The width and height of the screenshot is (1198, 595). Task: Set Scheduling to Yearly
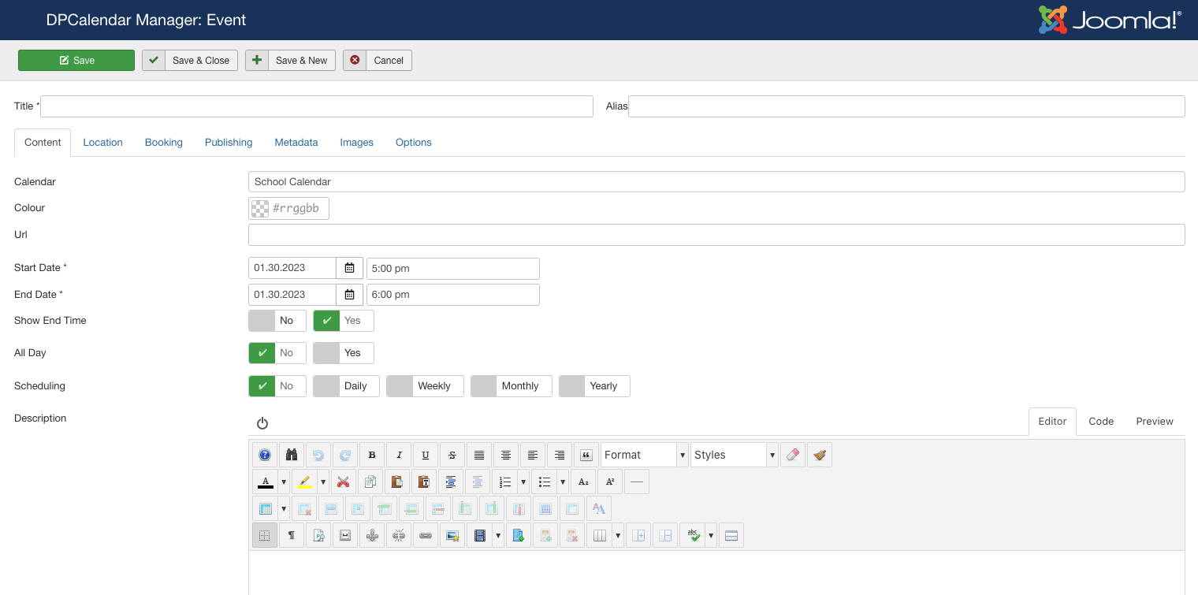594,386
